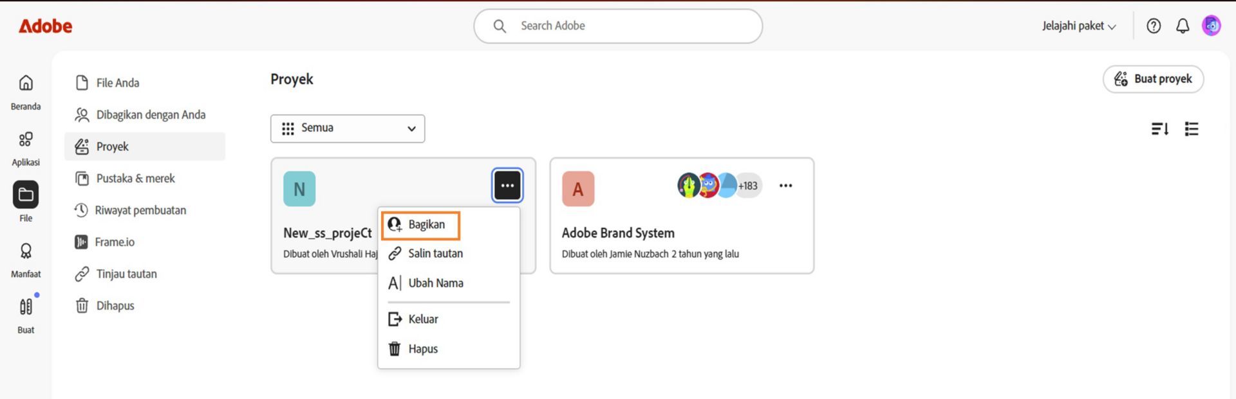Open Dibagikan dengan Anda
This screenshot has width=1236, height=399.
(145, 115)
